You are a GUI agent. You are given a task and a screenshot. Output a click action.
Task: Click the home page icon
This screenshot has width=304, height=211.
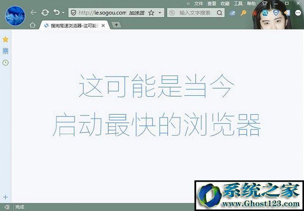pyautogui.click(x=33, y=25)
